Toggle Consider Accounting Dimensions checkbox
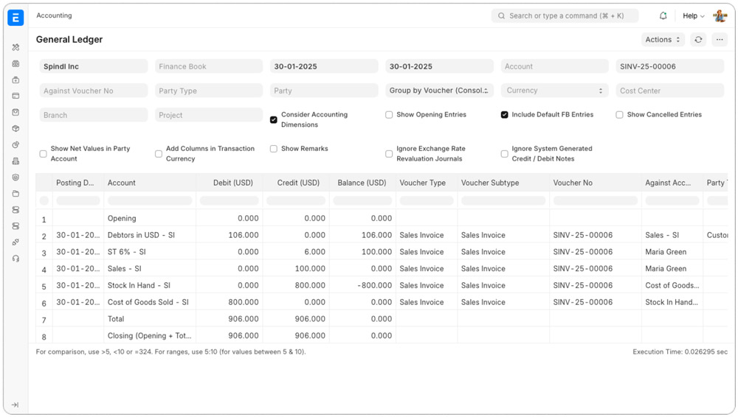 [x=274, y=119]
